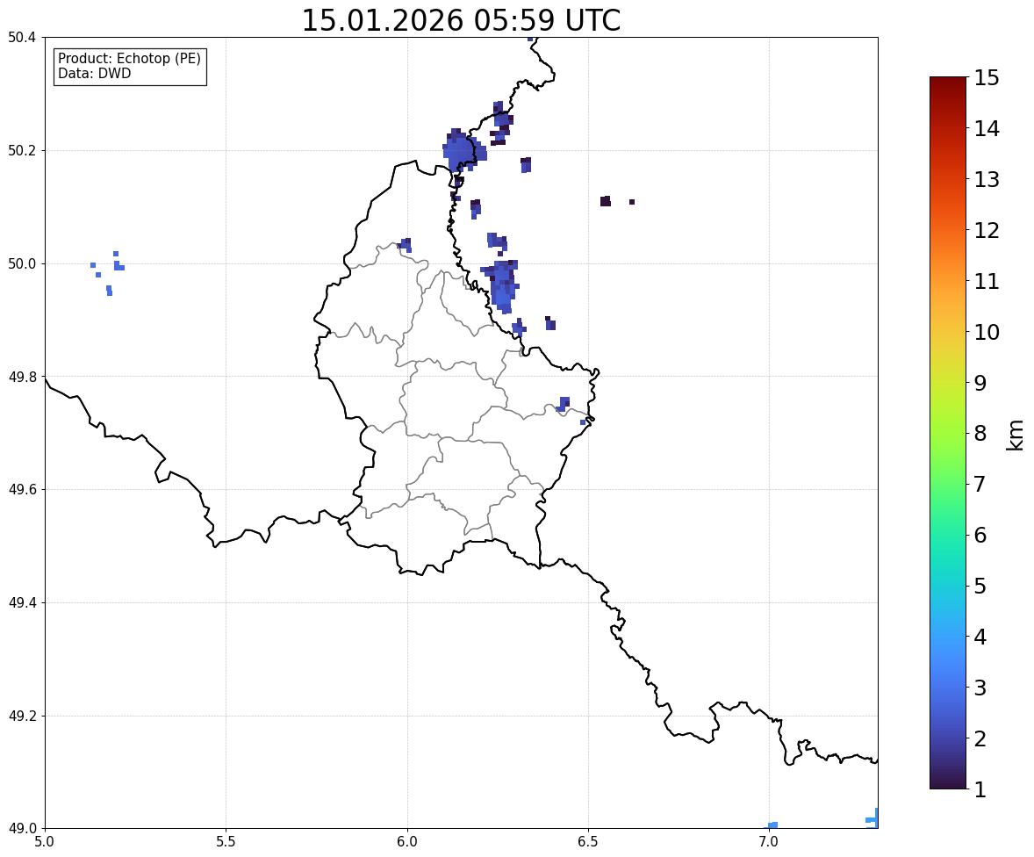Click longitude axis label 5.0
1034x857 pixels.
pos(45,842)
